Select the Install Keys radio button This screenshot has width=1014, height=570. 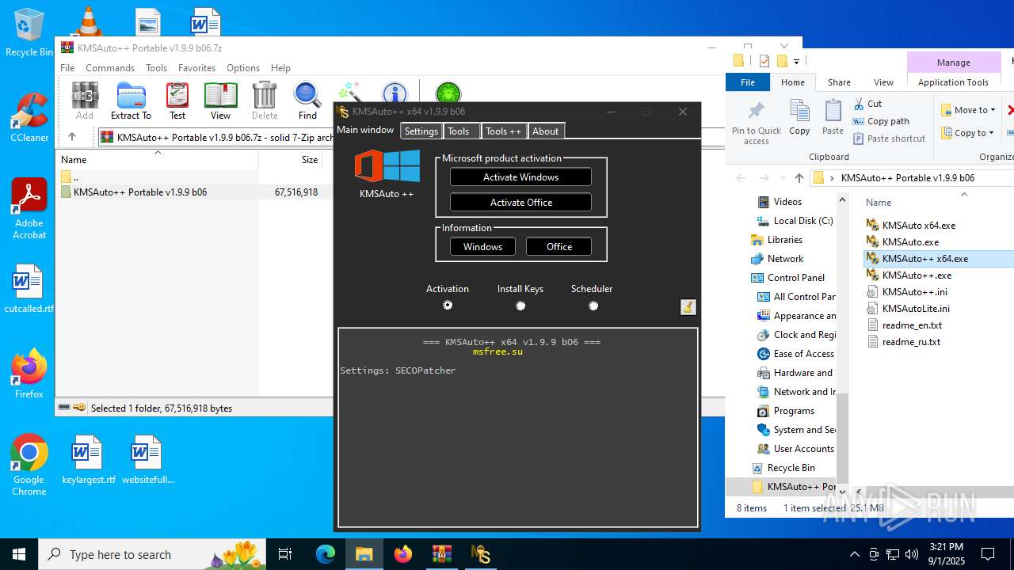click(x=520, y=306)
